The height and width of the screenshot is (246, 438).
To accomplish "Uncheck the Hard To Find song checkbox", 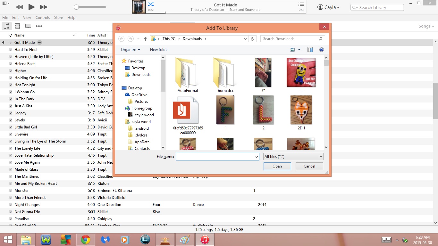I will click(x=11, y=50).
